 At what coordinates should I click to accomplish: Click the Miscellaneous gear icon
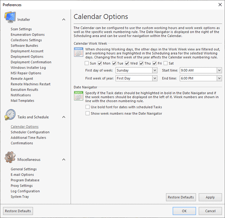(10, 157)
